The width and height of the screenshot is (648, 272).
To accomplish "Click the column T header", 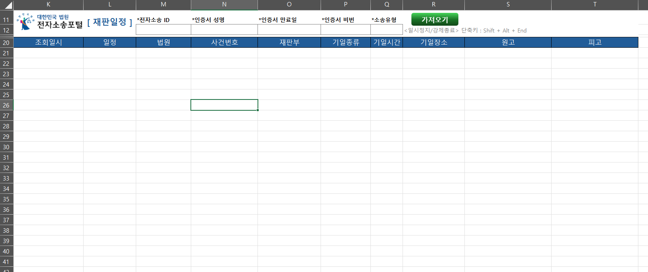I will pyautogui.click(x=595, y=4).
